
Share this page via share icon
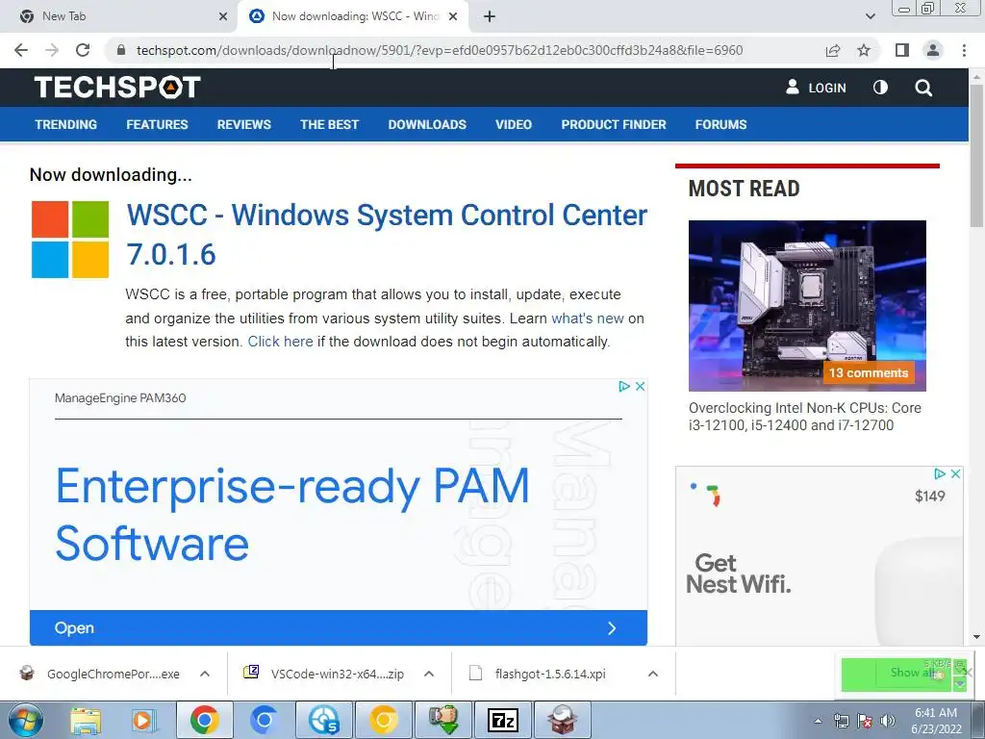833,50
